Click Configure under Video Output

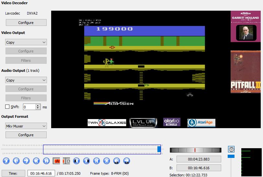tap(26, 51)
